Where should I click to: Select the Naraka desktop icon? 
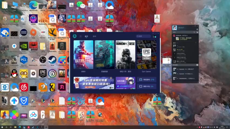click(x=33, y=47)
